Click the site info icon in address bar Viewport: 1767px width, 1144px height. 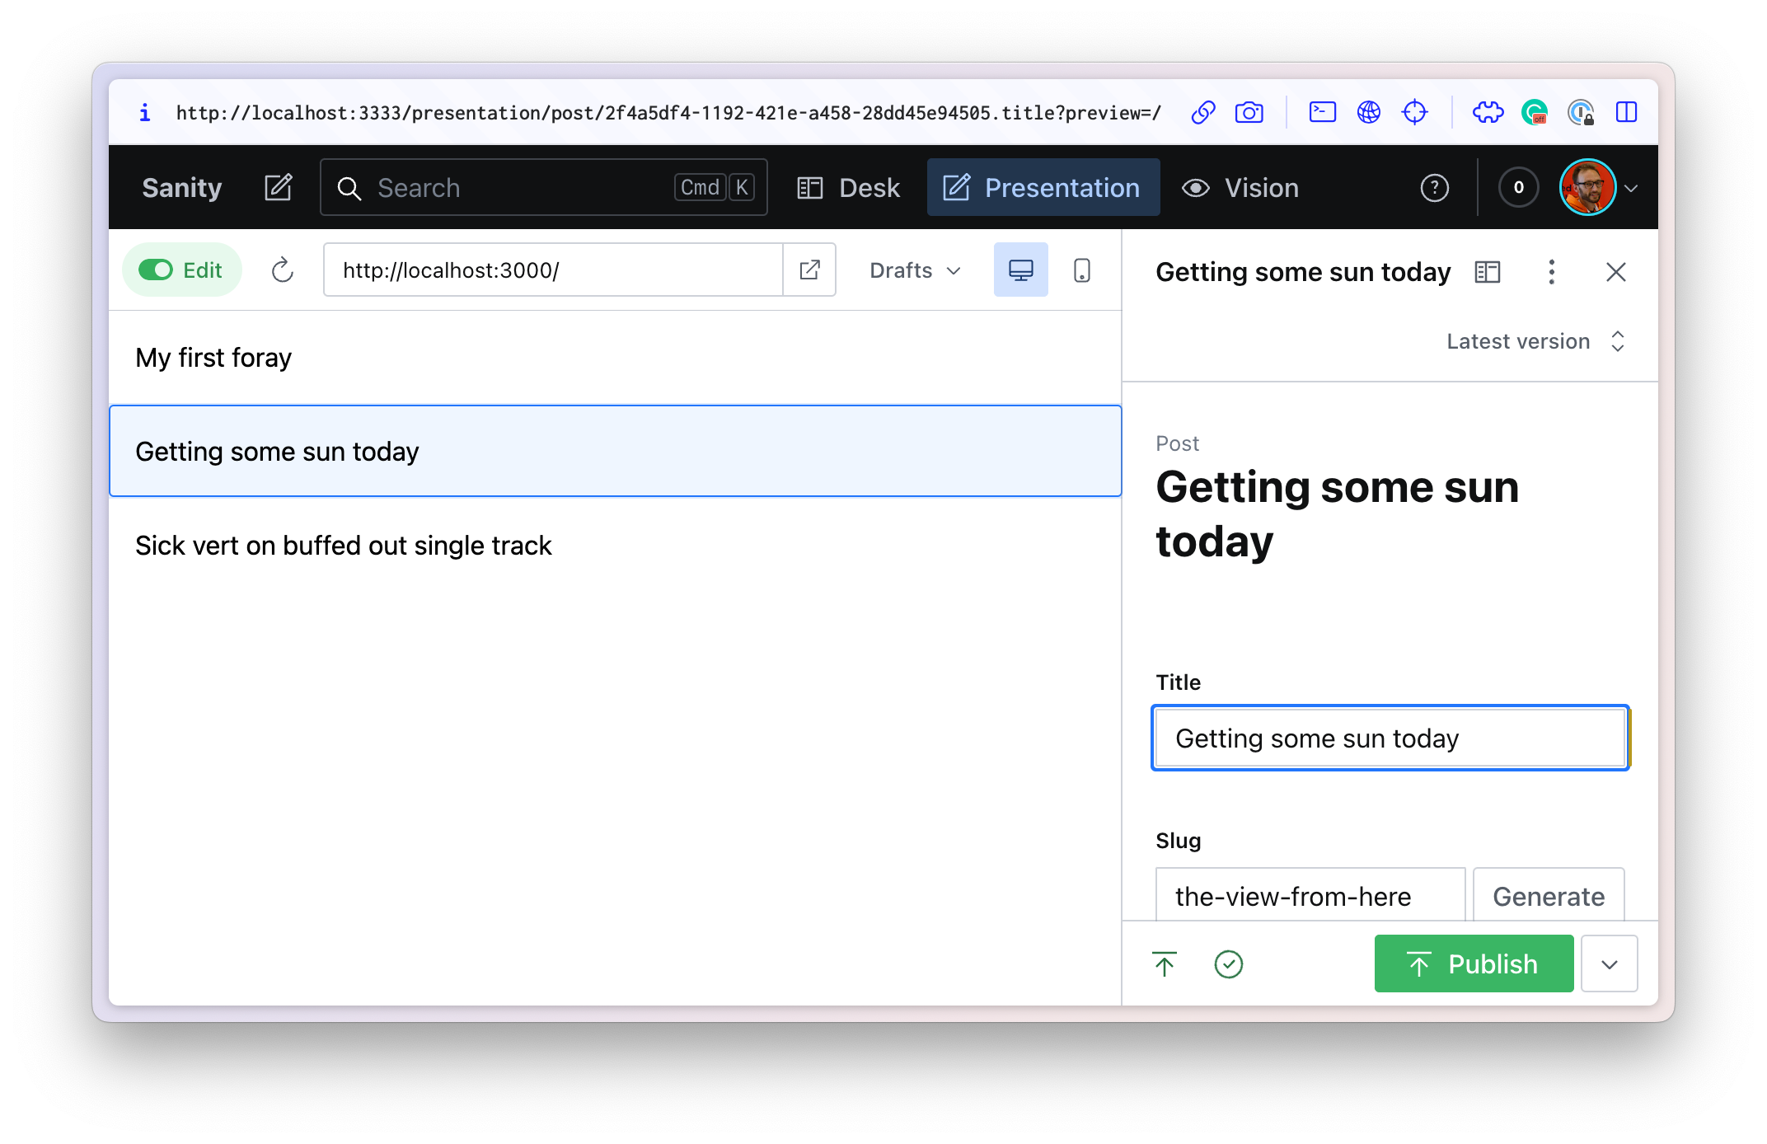(x=145, y=113)
